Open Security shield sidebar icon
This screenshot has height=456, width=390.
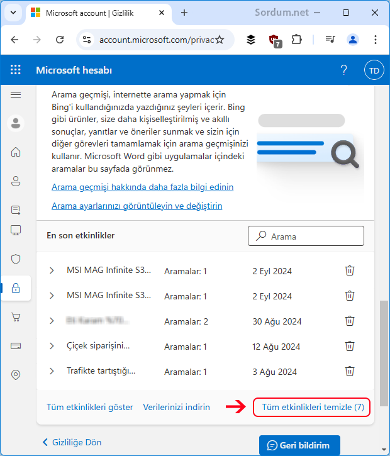pos(16,259)
